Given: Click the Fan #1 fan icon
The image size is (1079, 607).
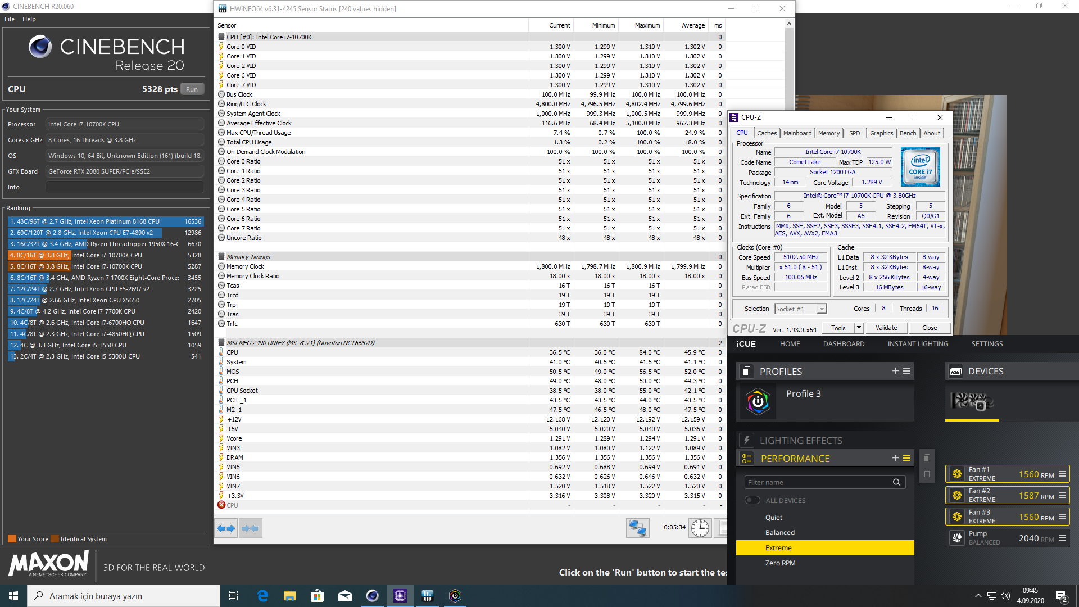Looking at the screenshot, I should pyautogui.click(x=956, y=474).
